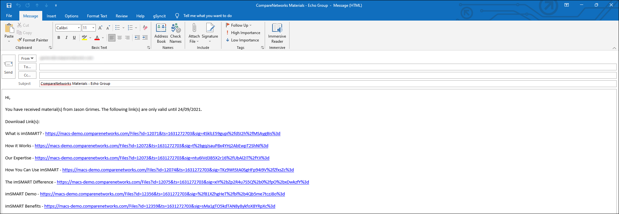Open the Calibri font name dropdown
This screenshot has width=619, height=214.
(79, 28)
